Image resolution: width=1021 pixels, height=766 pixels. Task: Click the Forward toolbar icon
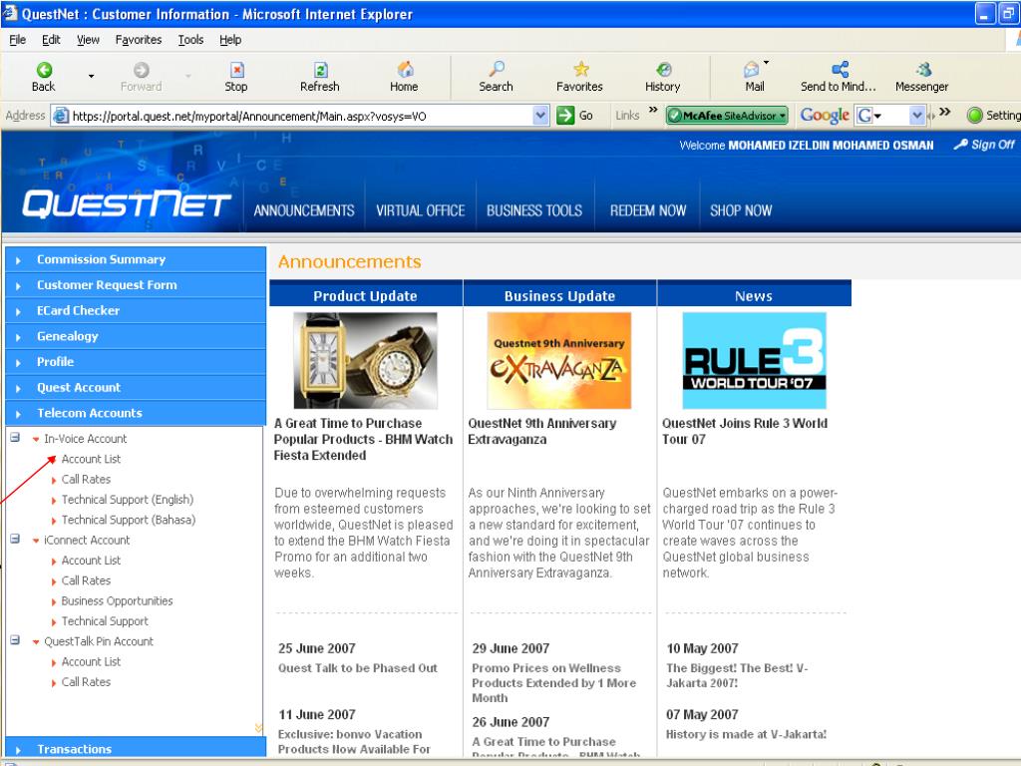click(141, 70)
